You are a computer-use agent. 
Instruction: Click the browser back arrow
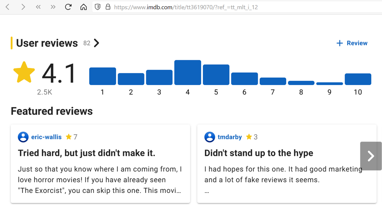click(8, 7)
